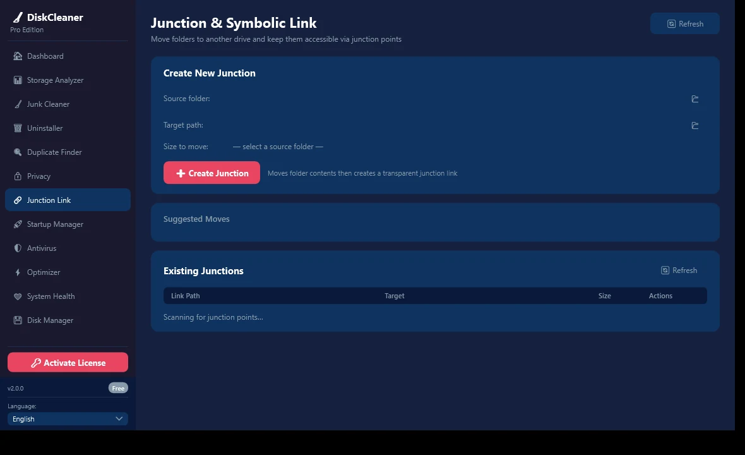Click the Junction & Symbolic Link title
Viewport: 745px width, 455px height.
[234, 23]
